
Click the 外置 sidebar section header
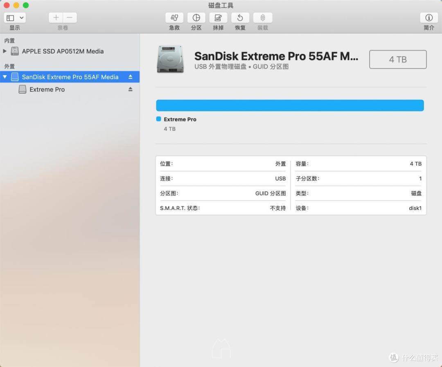click(x=9, y=67)
